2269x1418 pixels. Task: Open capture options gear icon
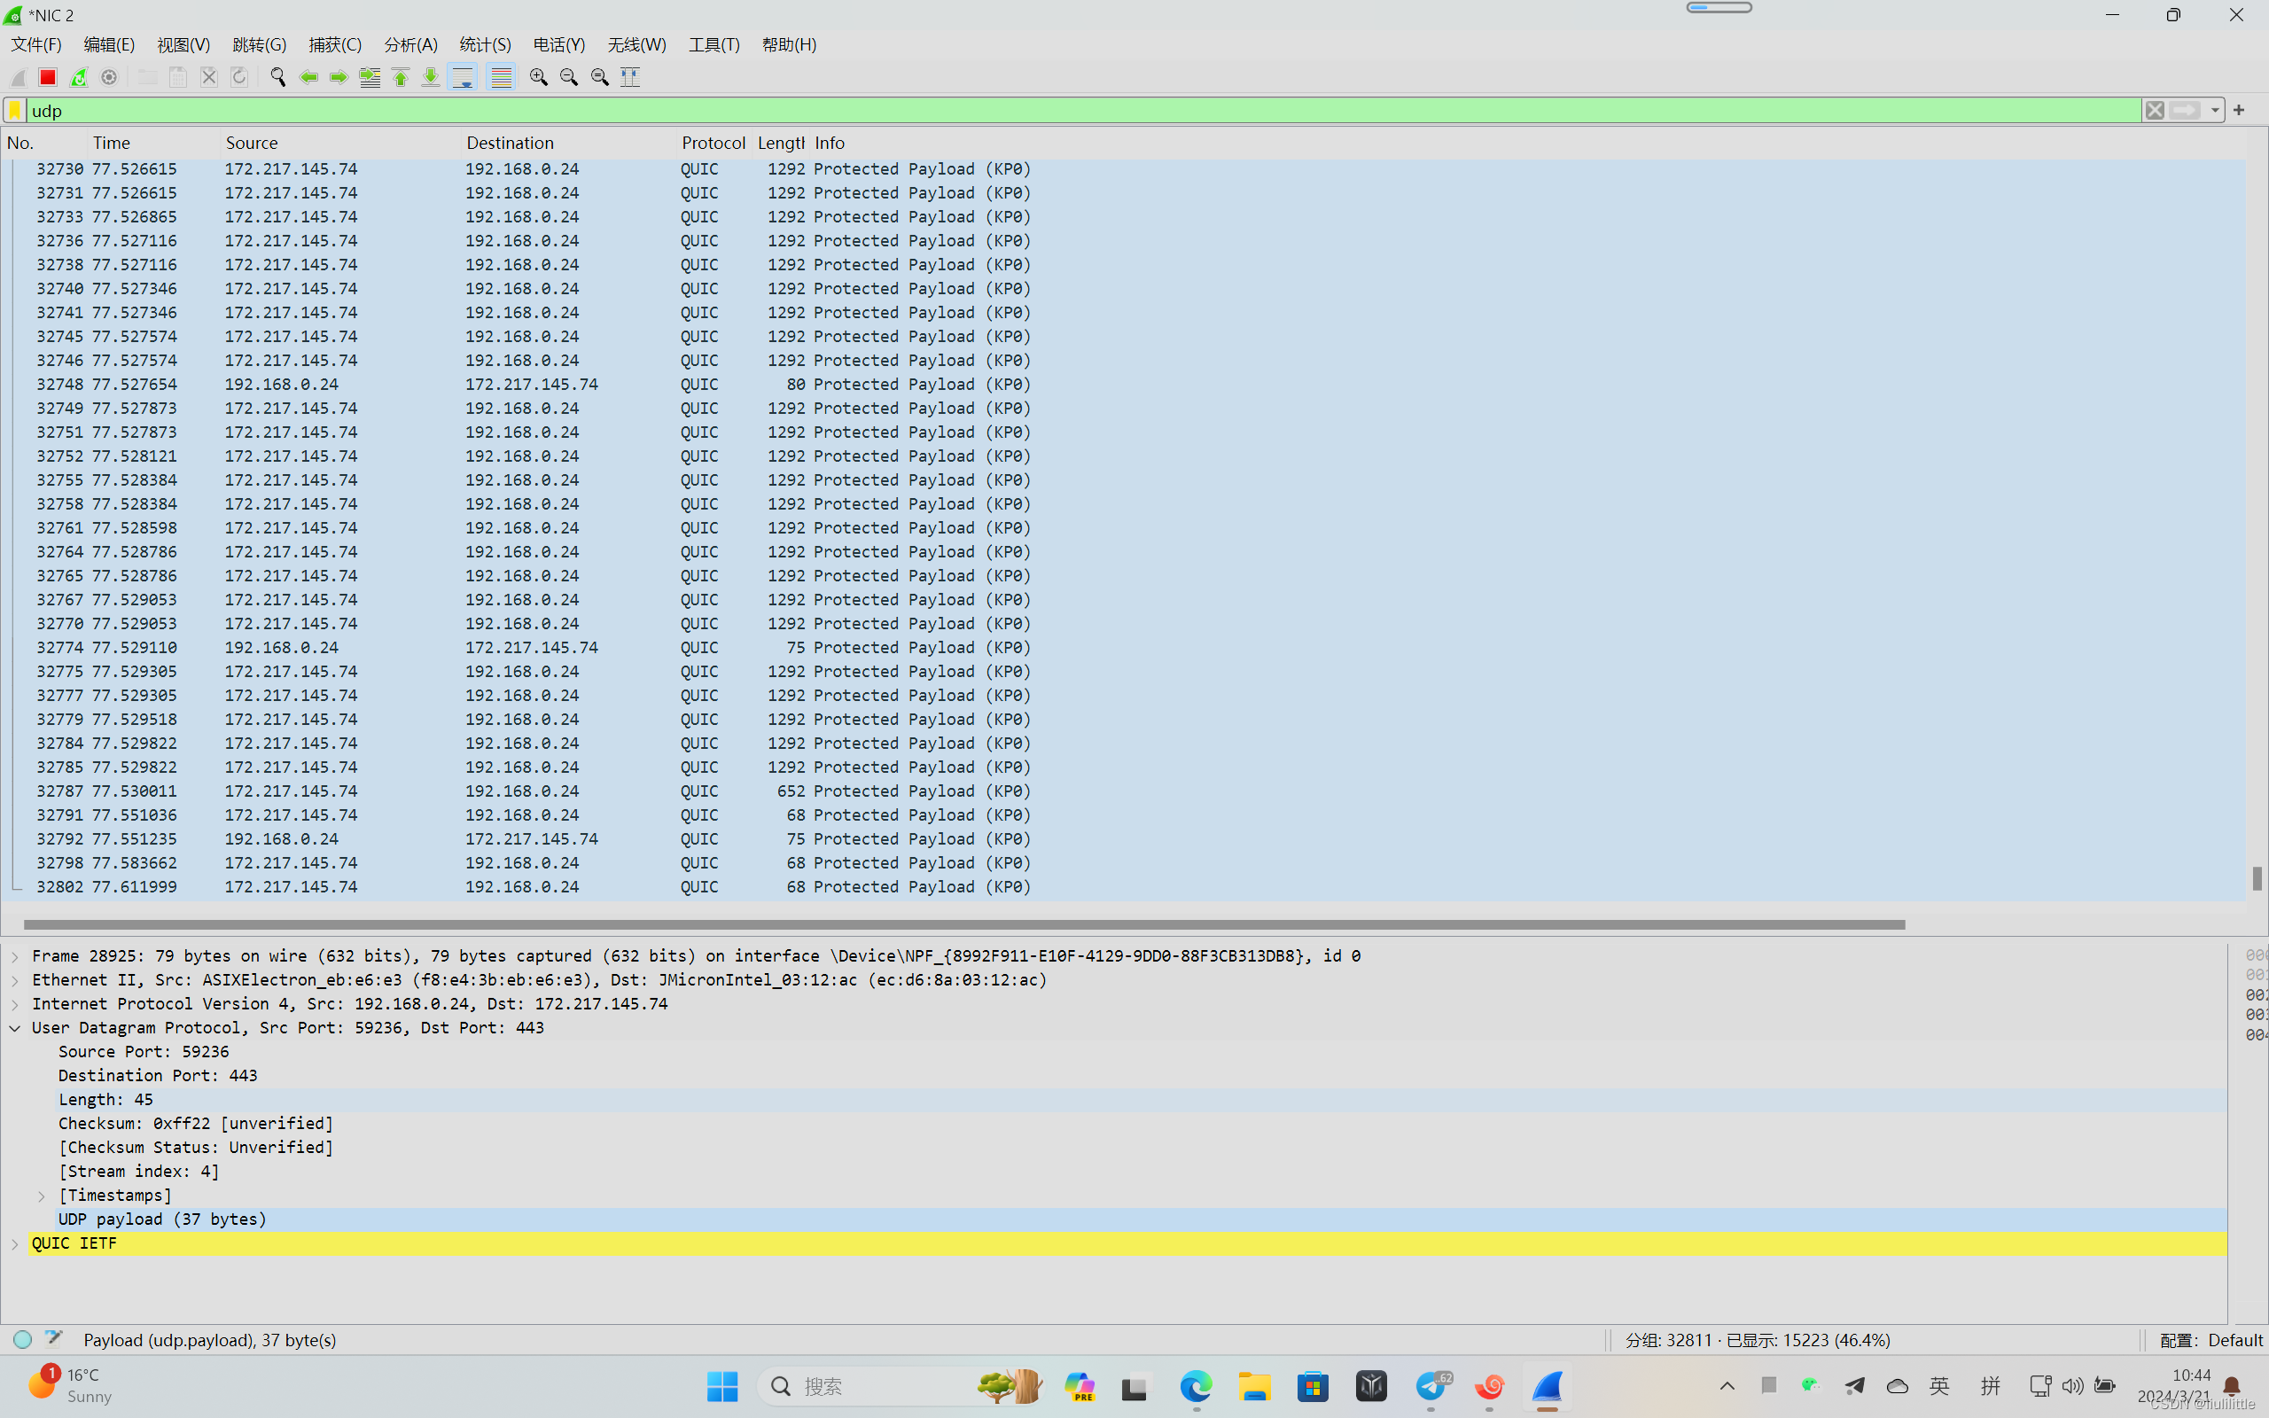(x=110, y=77)
